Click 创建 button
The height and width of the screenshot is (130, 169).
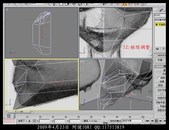[161, 81]
